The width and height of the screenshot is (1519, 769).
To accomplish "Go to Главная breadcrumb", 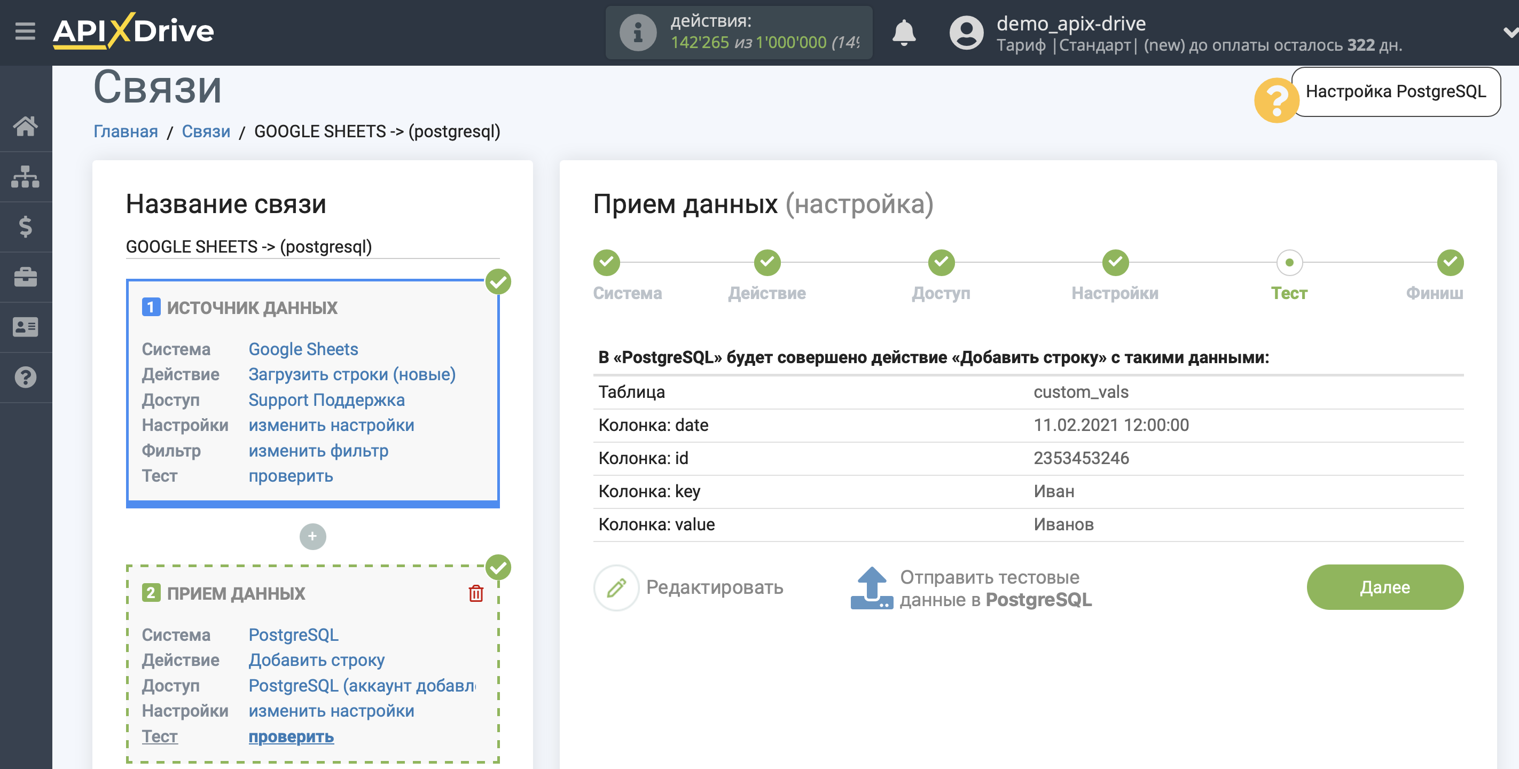I will point(126,131).
